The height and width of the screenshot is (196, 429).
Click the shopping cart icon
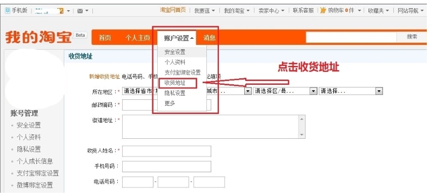323,10
